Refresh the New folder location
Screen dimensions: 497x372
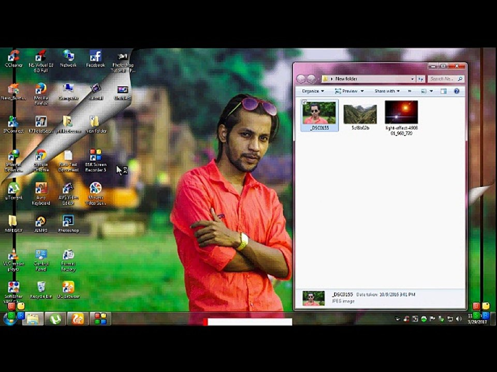pyautogui.click(x=420, y=79)
